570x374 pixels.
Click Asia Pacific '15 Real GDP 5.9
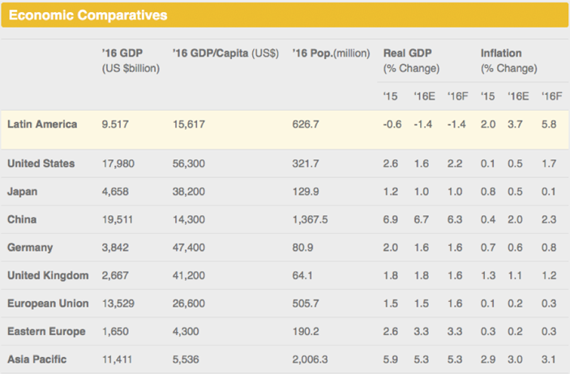tap(391, 359)
